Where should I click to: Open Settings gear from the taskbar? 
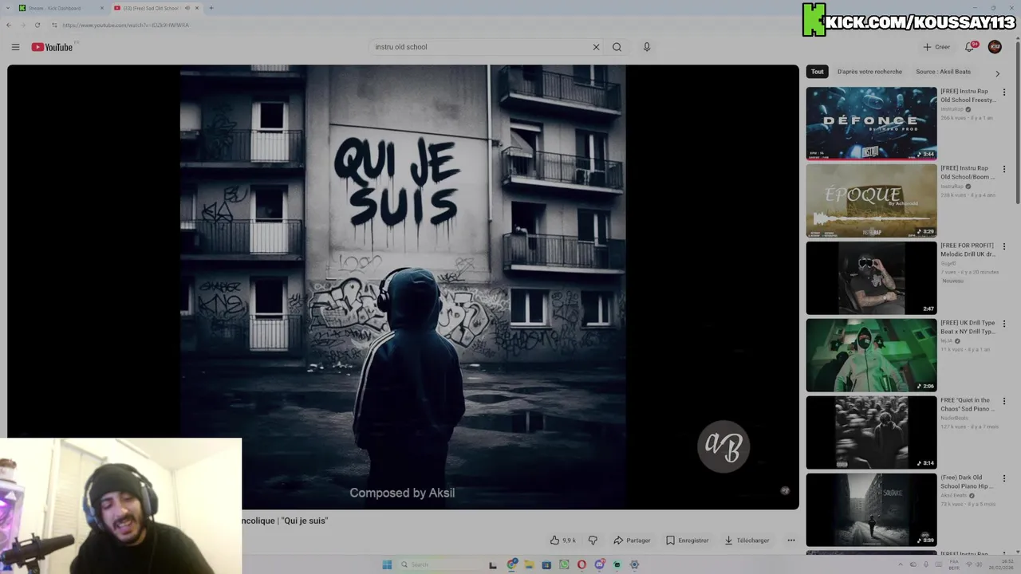[x=634, y=564]
